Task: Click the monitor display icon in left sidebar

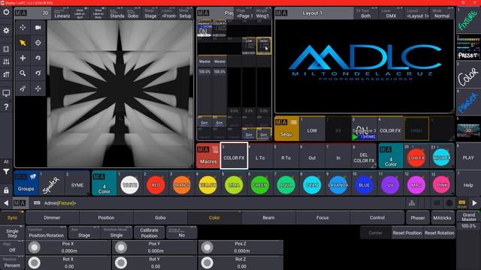Action: coord(6,93)
